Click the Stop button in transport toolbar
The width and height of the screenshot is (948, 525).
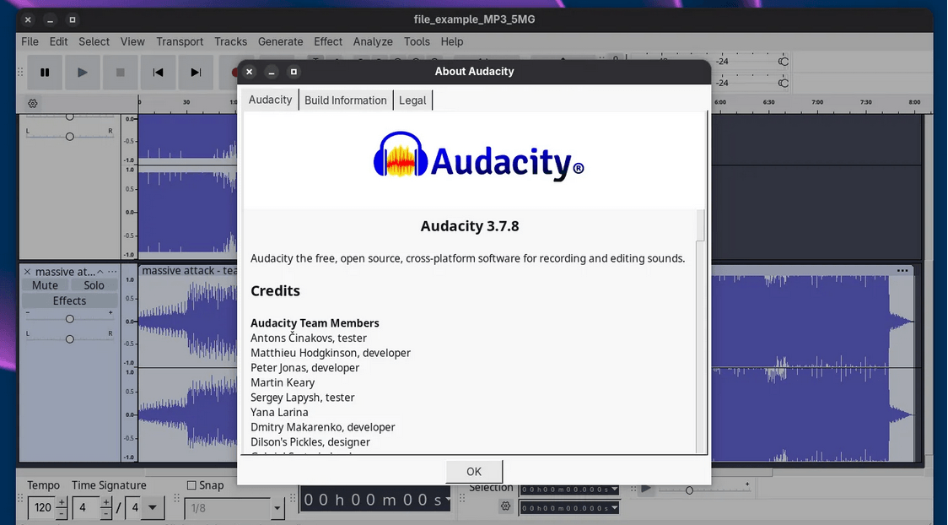[x=121, y=73]
